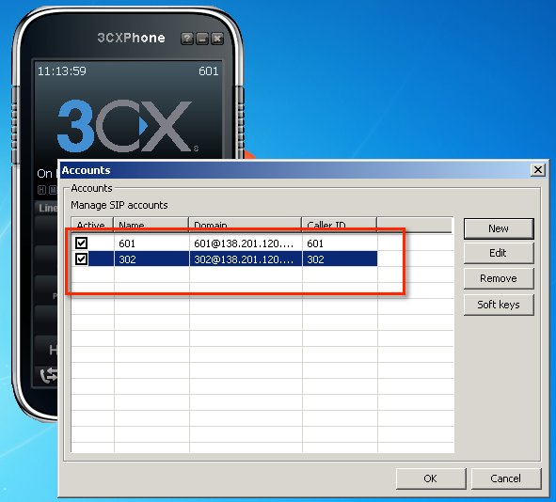The width and height of the screenshot is (556, 502).
Task: Click the 302@138.201.120 domain cell
Action: click(x=246, y=259)
